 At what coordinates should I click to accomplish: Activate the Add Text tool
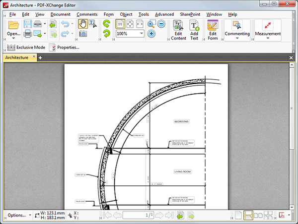click(x=194, y=30)
